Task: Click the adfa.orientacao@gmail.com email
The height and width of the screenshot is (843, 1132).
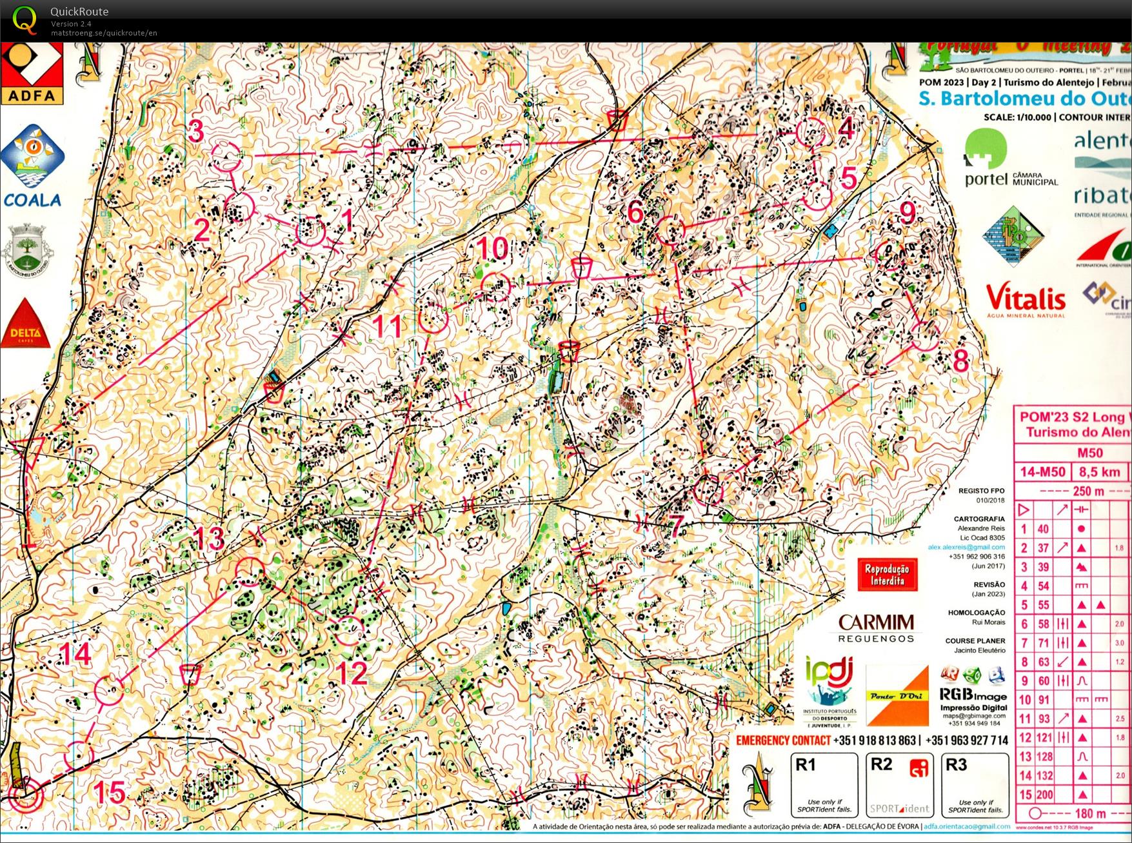Action: point(966,826)
